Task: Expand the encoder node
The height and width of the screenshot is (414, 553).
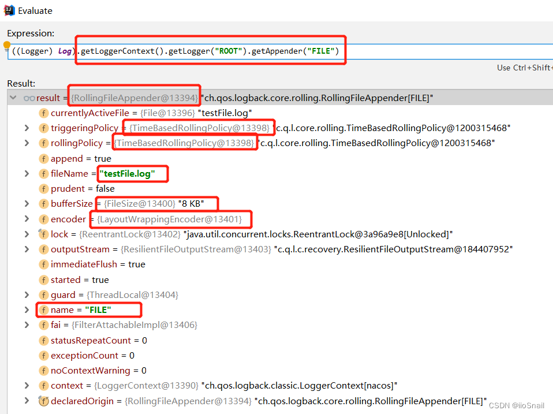Action: point(27,219)
